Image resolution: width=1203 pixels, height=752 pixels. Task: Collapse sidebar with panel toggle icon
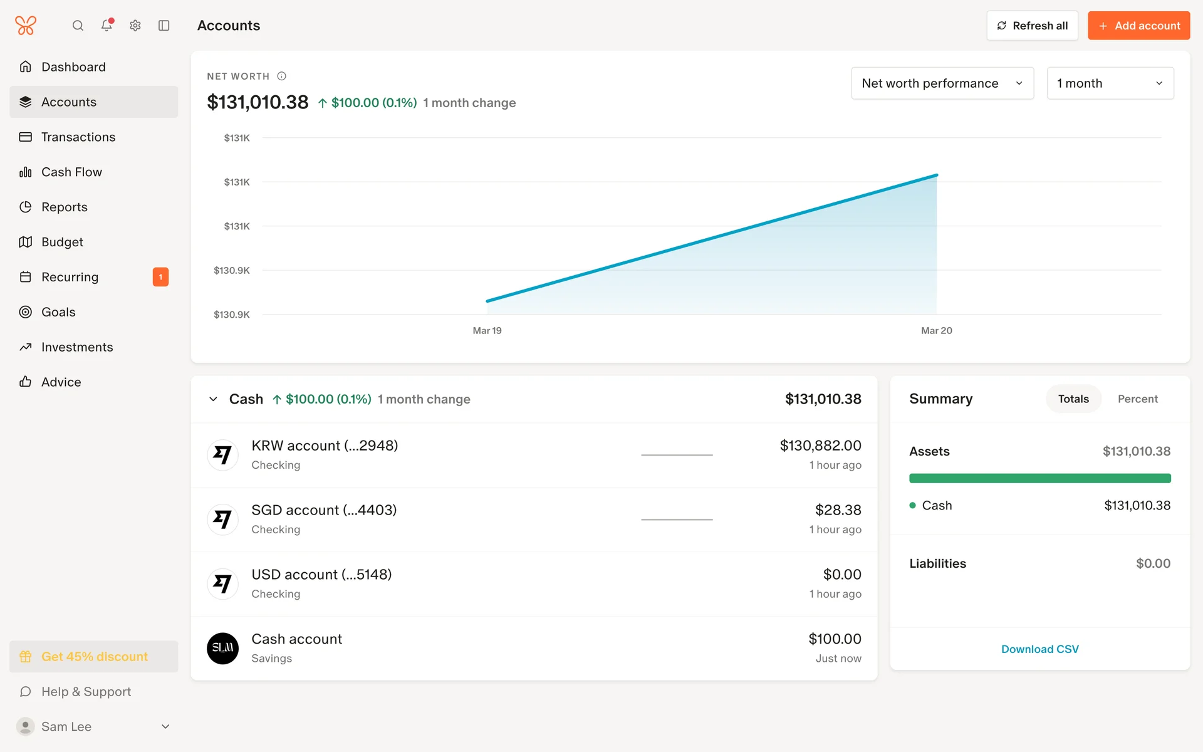[x=164, y=26]
